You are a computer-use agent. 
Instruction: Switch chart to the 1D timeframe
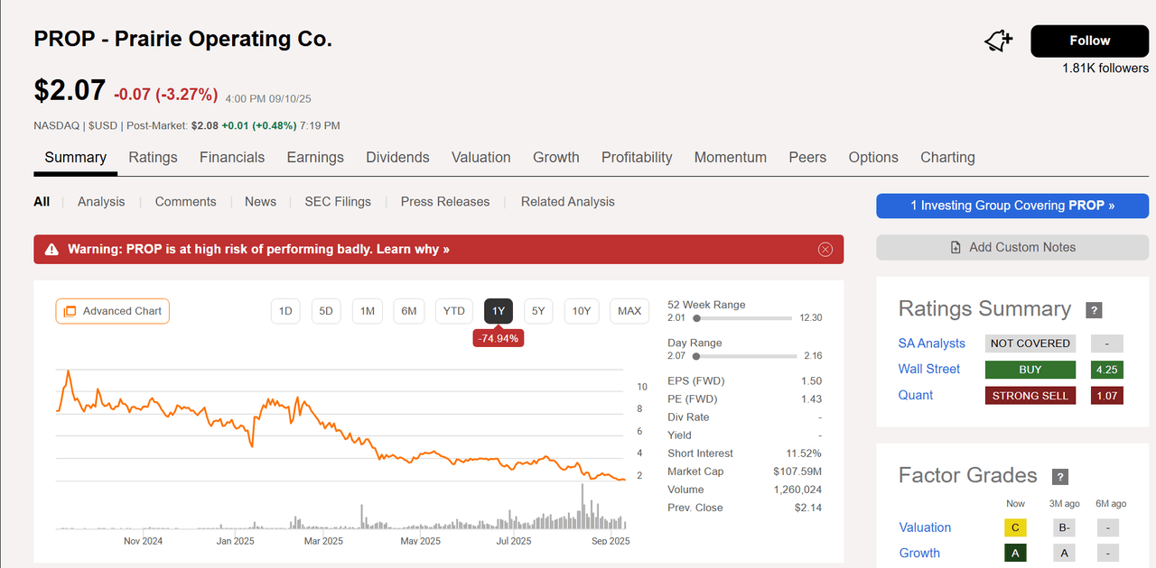tap(285, 310)
